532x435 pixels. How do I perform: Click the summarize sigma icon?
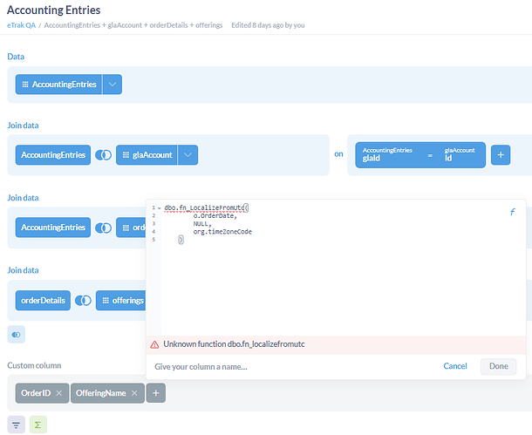click(38, 425)
